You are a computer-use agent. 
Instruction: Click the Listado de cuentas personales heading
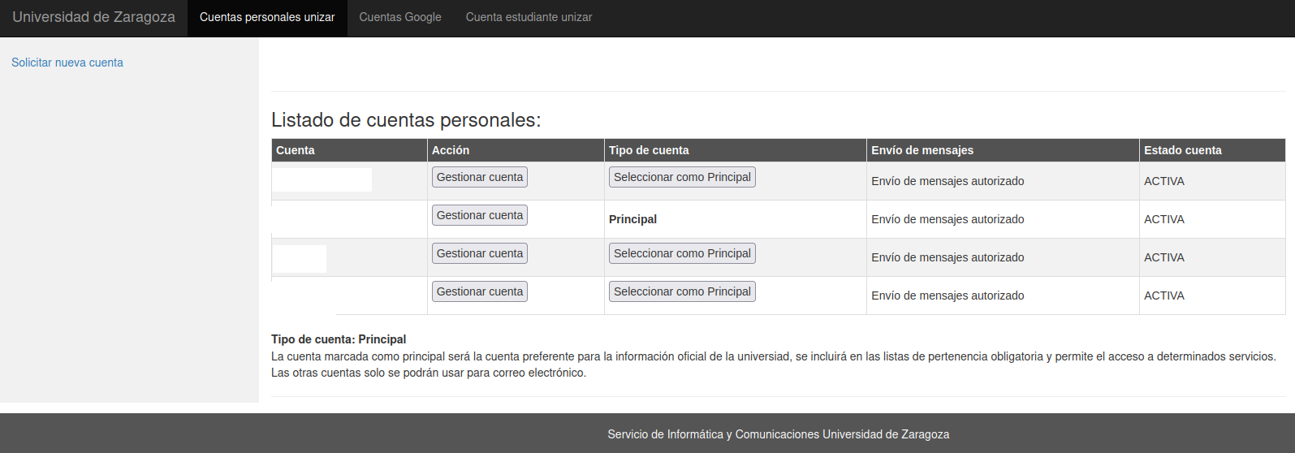tap(406, 120)
